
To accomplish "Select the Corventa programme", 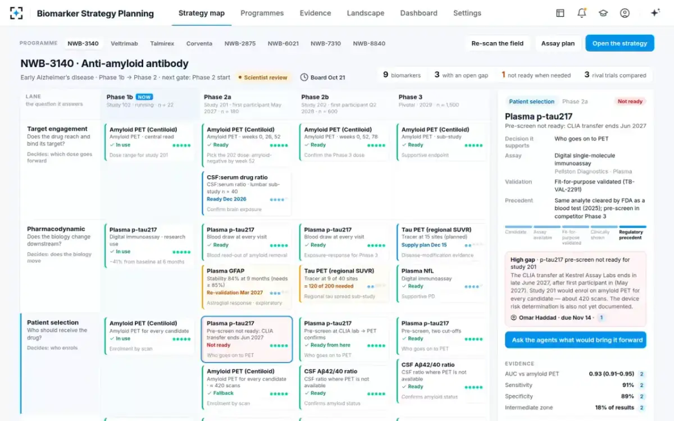I will [x=199, y=43].
